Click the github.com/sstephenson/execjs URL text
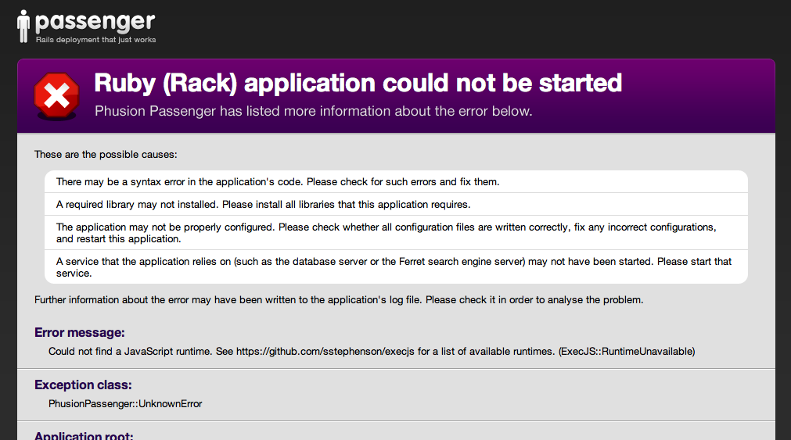This screenshot has height=440, width=791. [325, 351]
